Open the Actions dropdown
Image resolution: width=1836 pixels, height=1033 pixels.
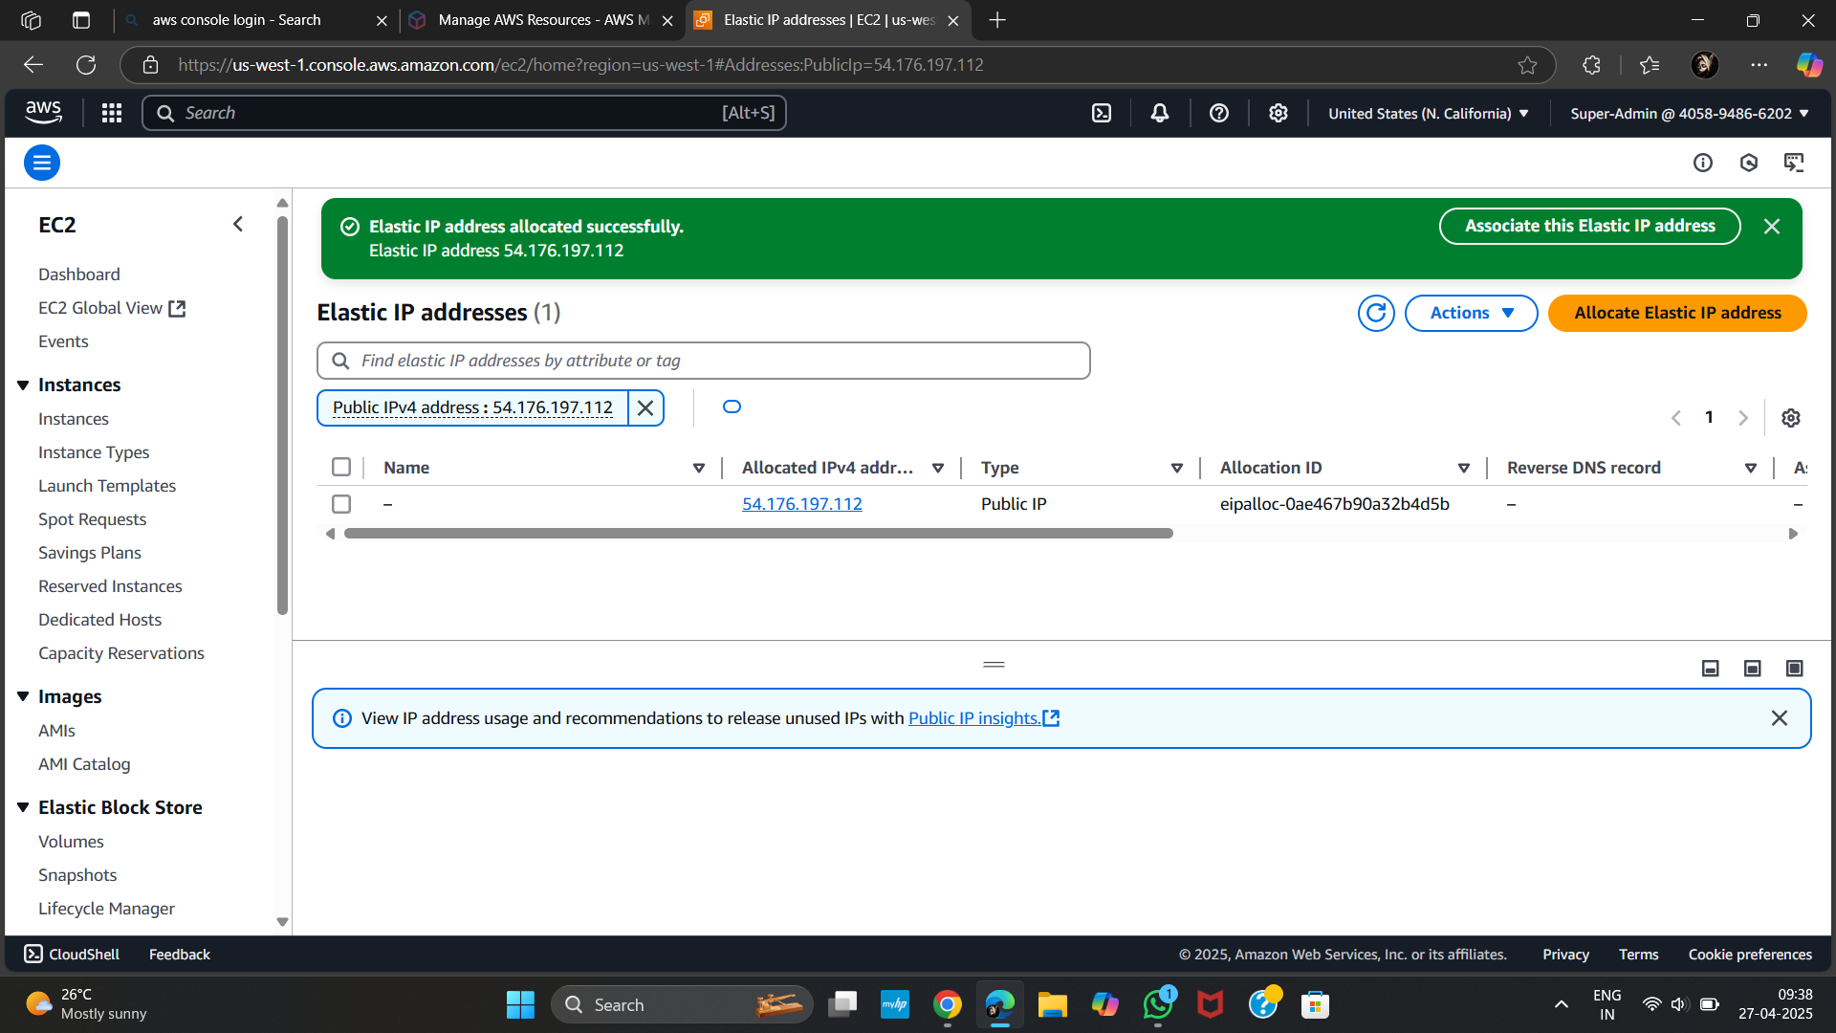coord(1471,313)
